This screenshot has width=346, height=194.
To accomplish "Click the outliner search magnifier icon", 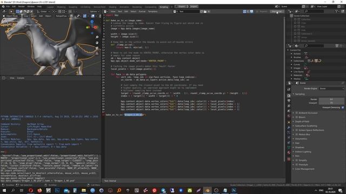I will [x=307, y=11].
